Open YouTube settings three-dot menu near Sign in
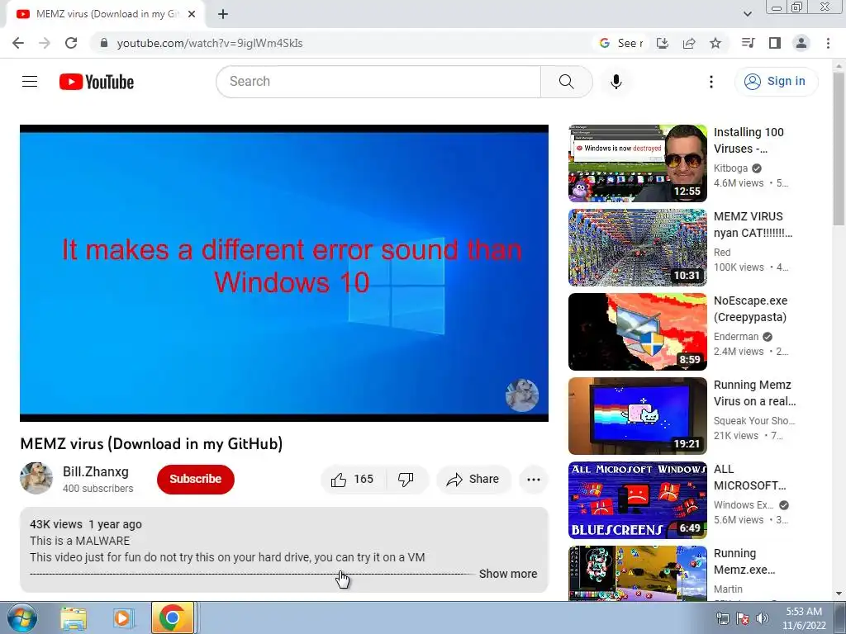Screen dimensions: 846x634 [711, 82]
